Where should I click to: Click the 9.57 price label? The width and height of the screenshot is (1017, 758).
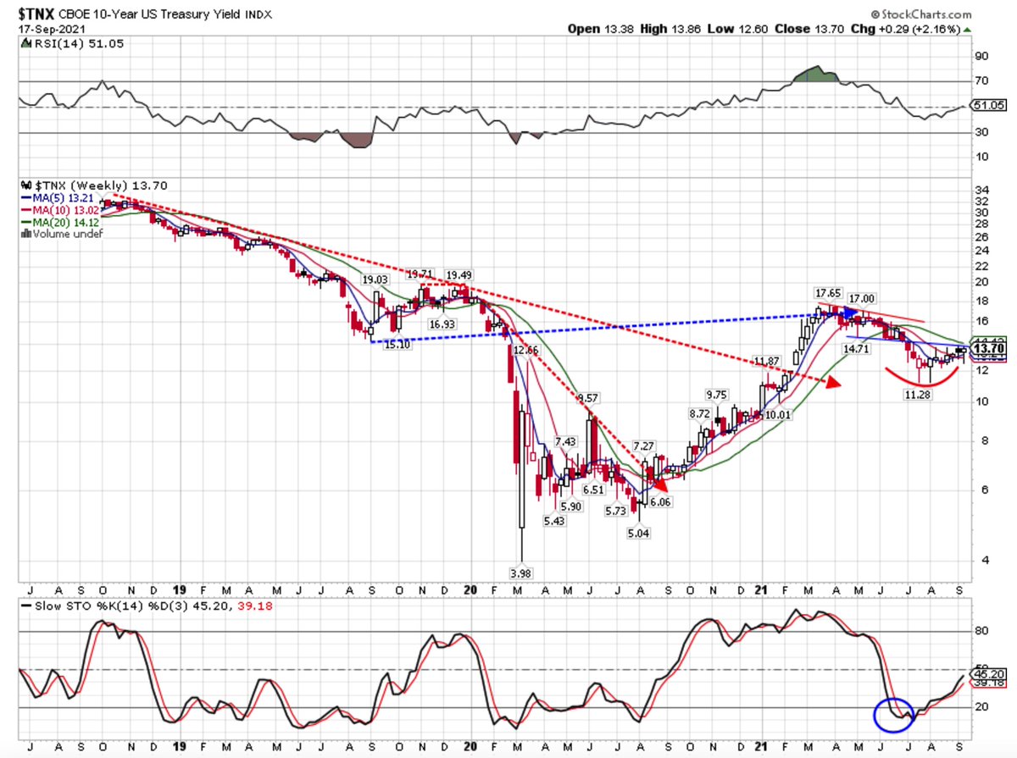pos(588,398)
